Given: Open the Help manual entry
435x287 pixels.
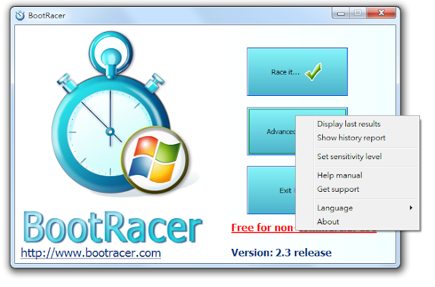Looking at the screenshot, I should click(358, 175).
